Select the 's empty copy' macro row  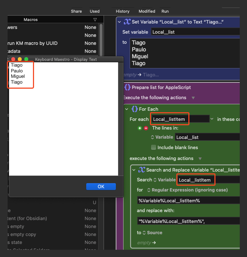click(53, 235)
